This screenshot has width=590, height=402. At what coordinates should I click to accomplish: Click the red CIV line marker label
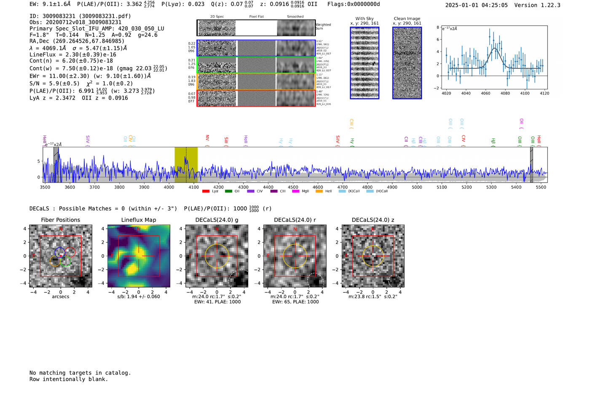464,141
